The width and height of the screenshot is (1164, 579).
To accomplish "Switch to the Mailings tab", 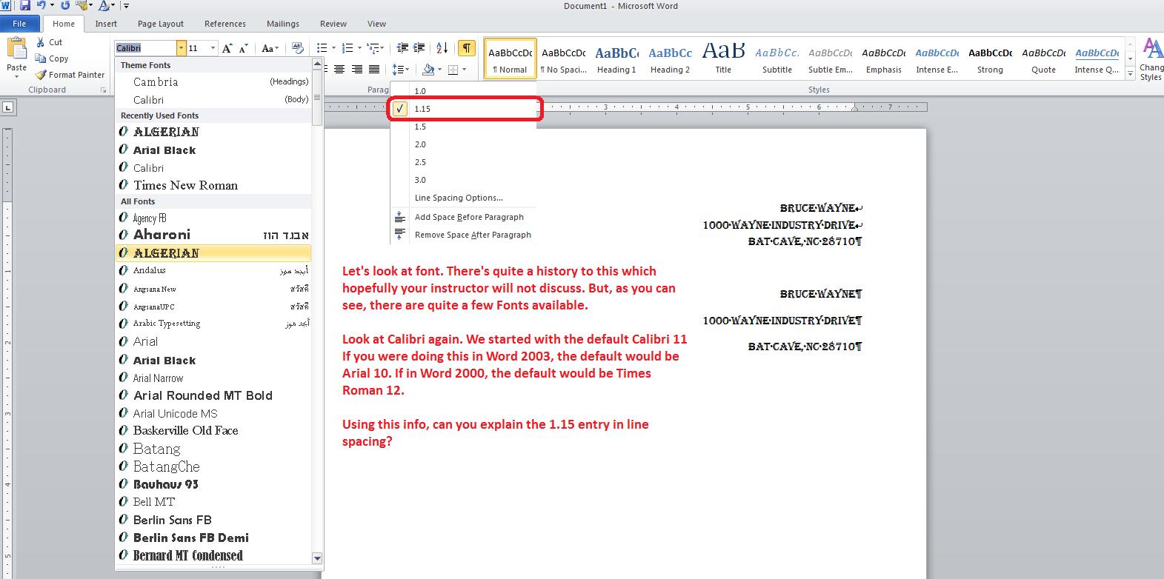I will click(283, 24).
